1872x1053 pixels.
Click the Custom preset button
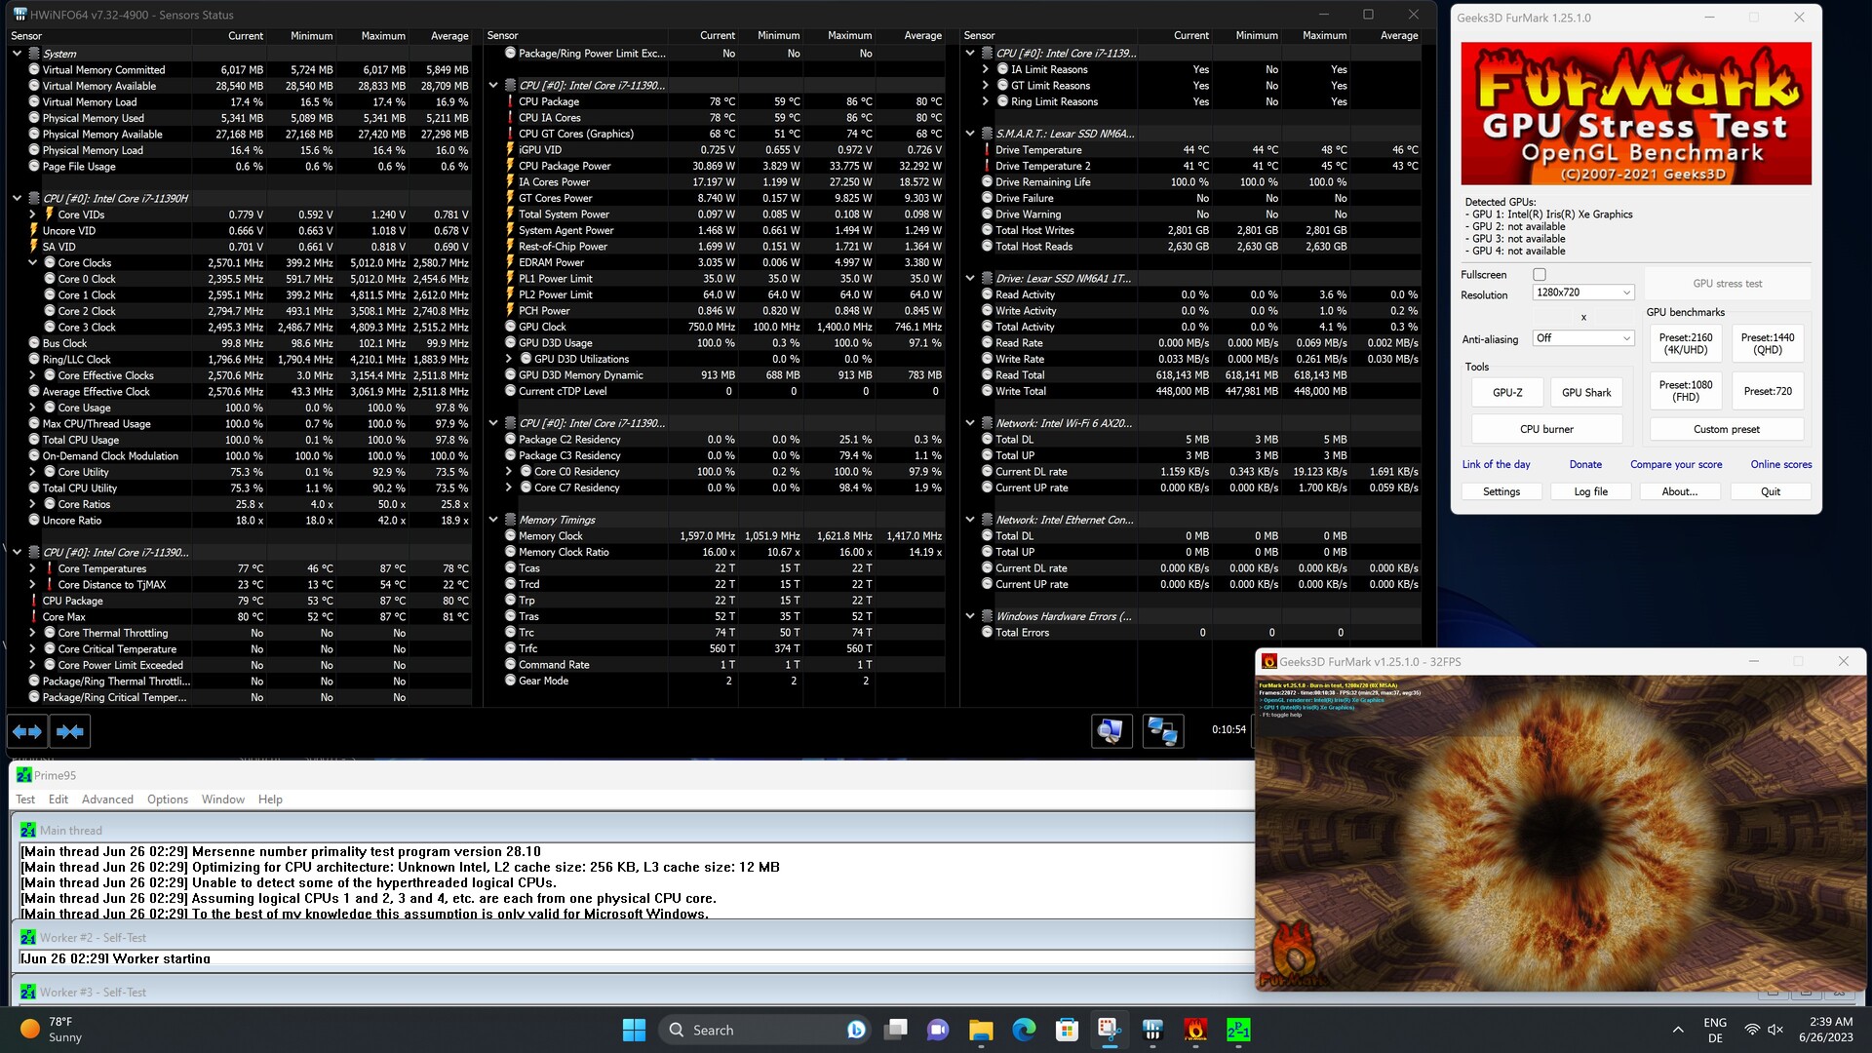1726,429
